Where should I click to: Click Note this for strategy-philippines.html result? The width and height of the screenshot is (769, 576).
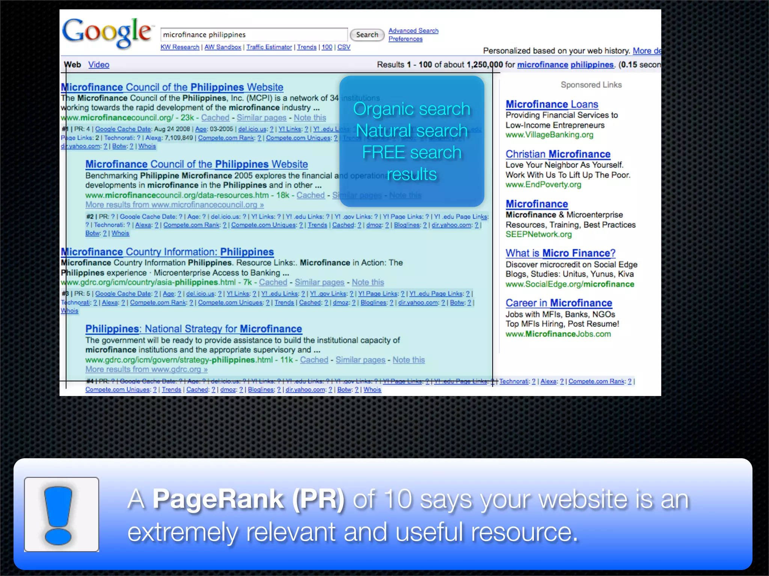point(409,360)
